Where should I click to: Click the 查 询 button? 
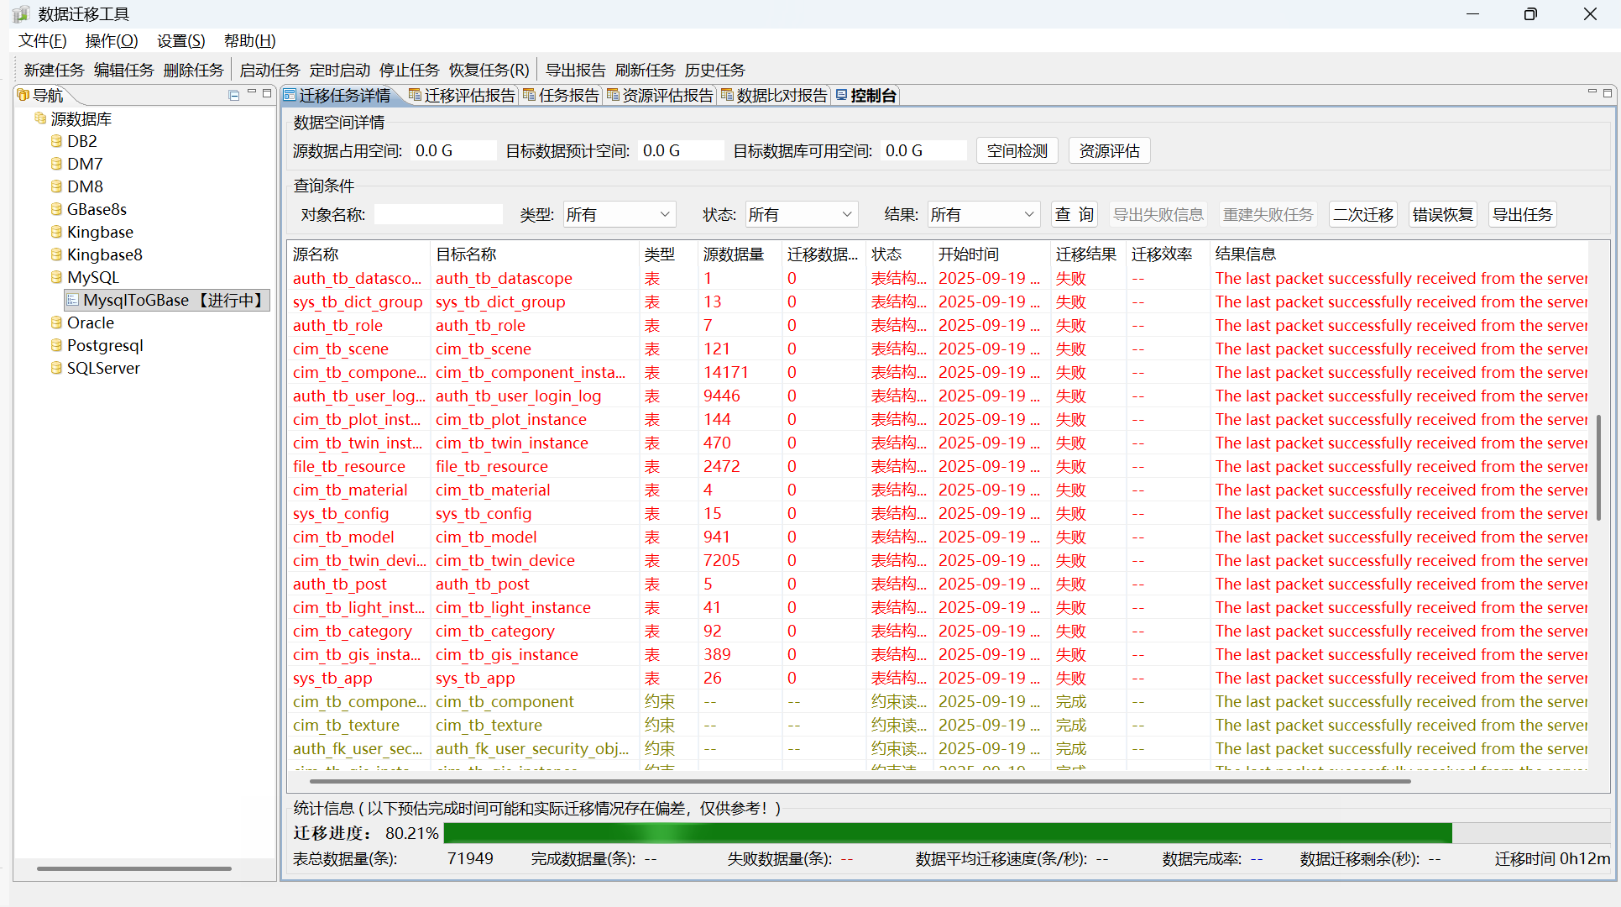click(x=1075, y=214)
